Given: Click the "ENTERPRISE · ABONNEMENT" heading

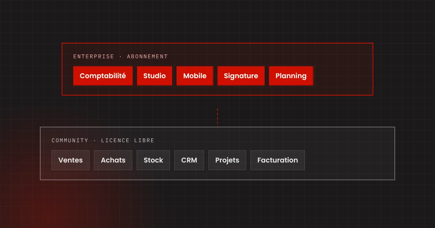Looking at the screenshot, I should (121, 56).
